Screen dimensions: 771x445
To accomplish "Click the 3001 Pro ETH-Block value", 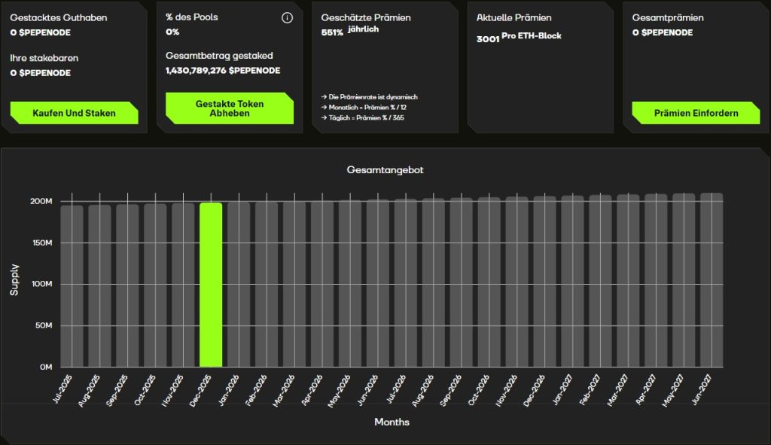I will click(x=519, y=38).
